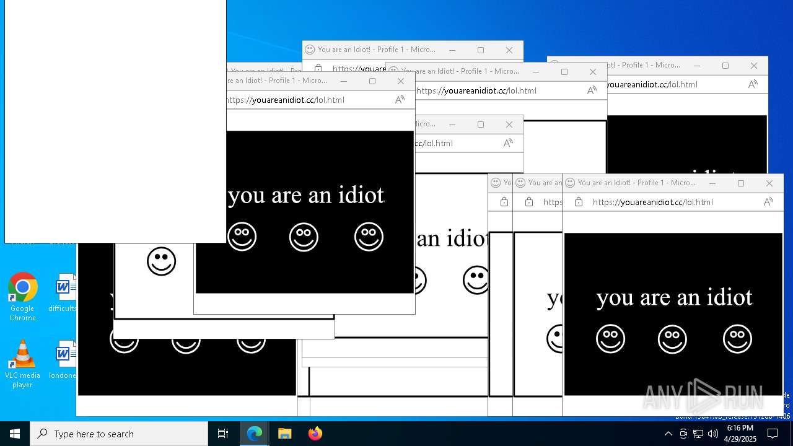This screenshot has width=793, height=446.
Task: Click the URL in the top-right popup behind
Action: point(652,84)
